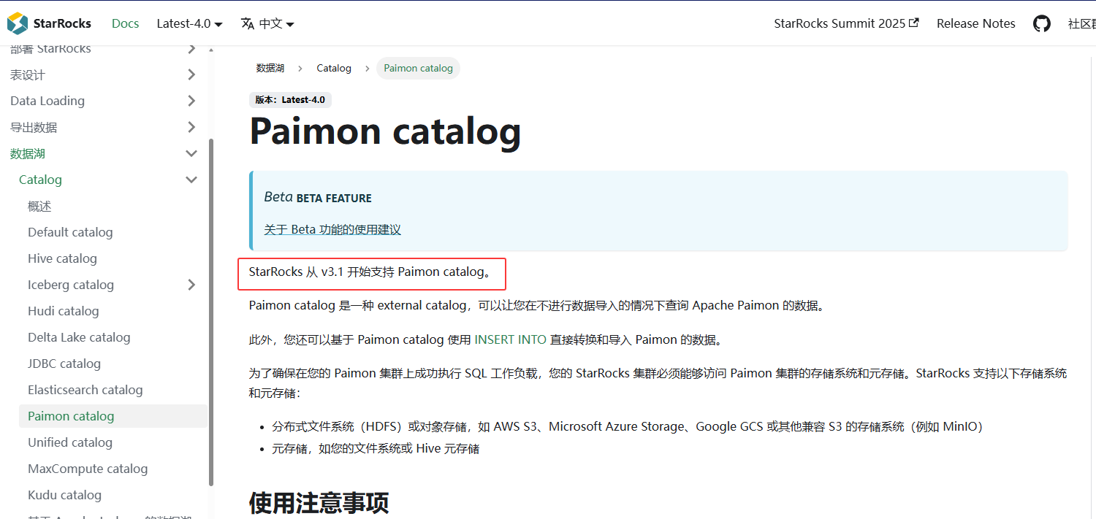
Task: Open Delta Lake catalog page
Action: 79,337
